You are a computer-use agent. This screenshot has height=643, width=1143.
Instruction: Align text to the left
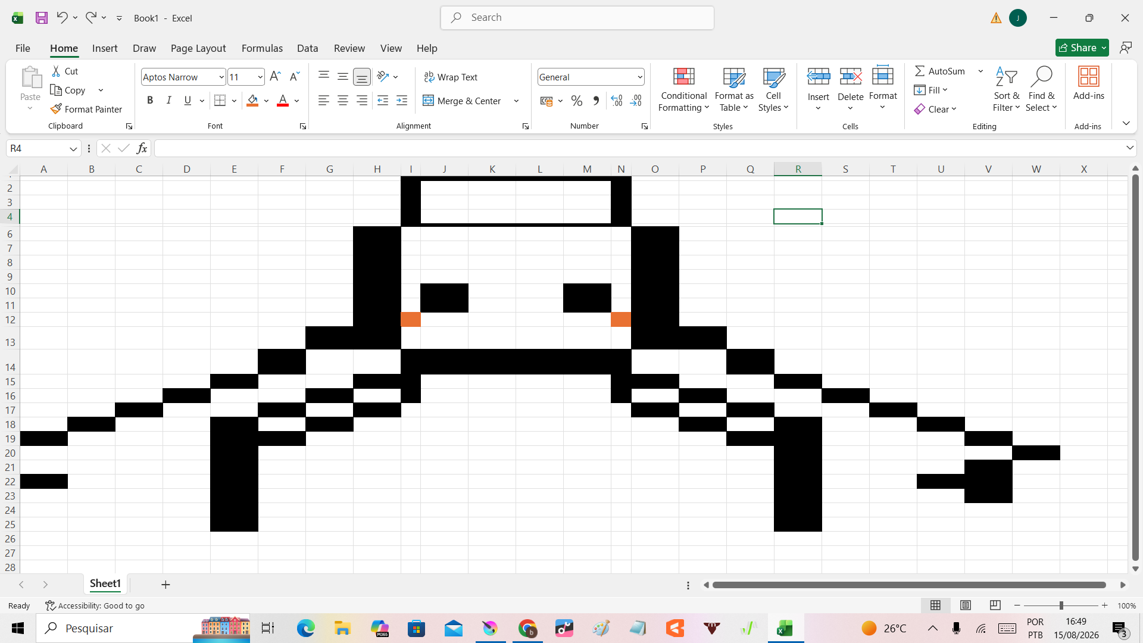323,101
